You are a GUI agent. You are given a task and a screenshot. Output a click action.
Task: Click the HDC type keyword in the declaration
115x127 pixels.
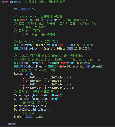16,20
